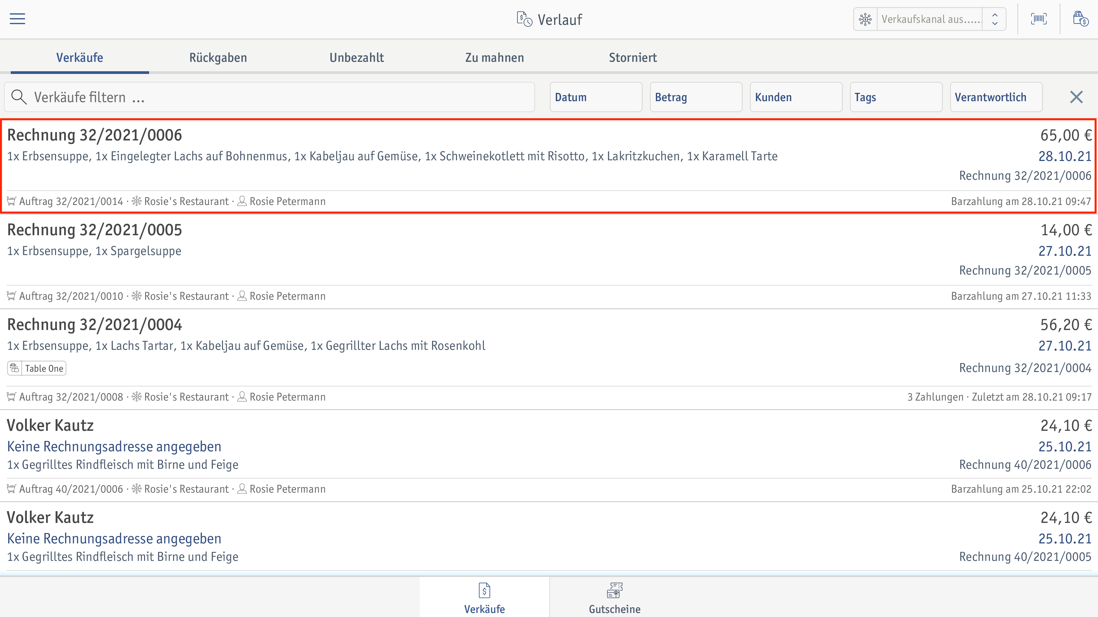Click the sales channel snowflake icon
1098x617 pixels.
click(x=865, y=19)
